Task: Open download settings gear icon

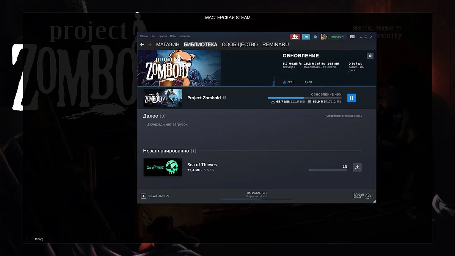Action: click(x=370, y=56)
